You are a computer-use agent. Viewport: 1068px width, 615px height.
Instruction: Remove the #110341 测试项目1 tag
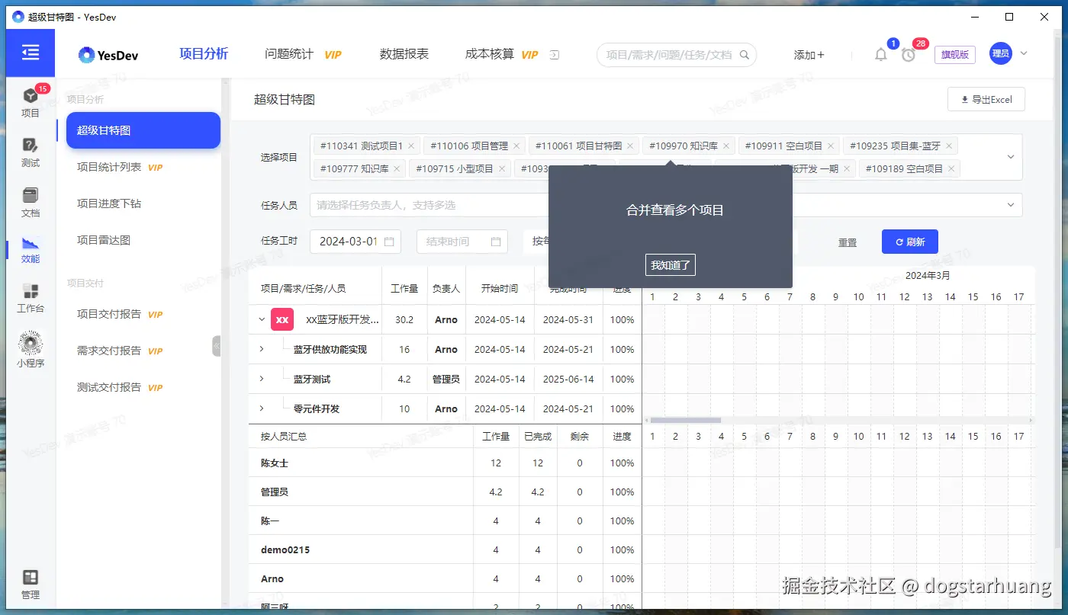[x=411, y=146]
